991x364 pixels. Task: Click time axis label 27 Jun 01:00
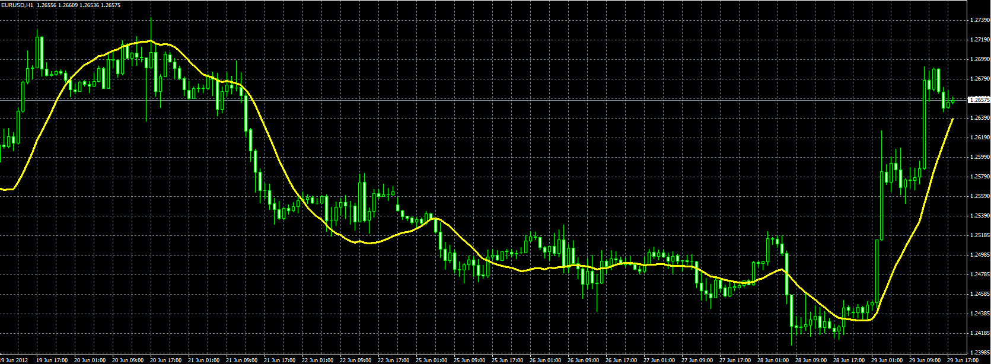(x=659, y=360)
